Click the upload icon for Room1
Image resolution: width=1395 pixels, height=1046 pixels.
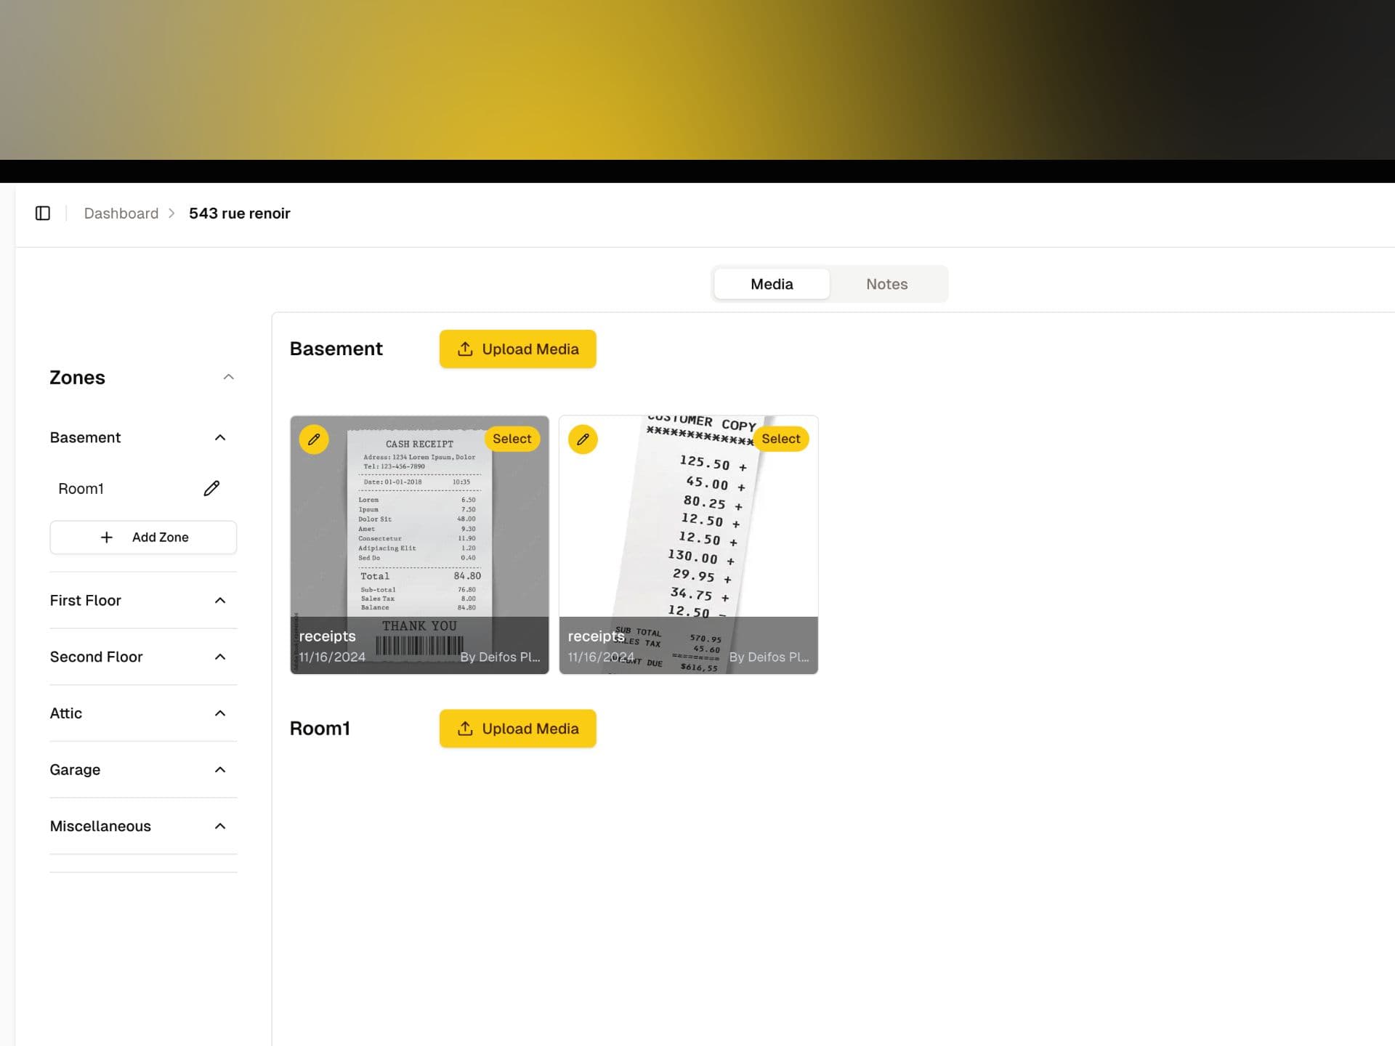[464, 727]
